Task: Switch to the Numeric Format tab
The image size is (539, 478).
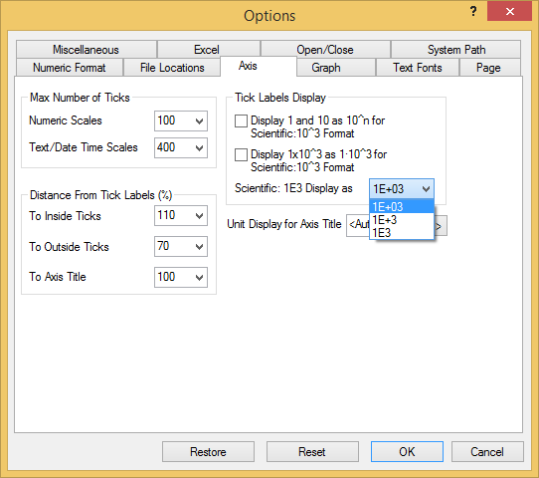Action: tap(70, 68)
